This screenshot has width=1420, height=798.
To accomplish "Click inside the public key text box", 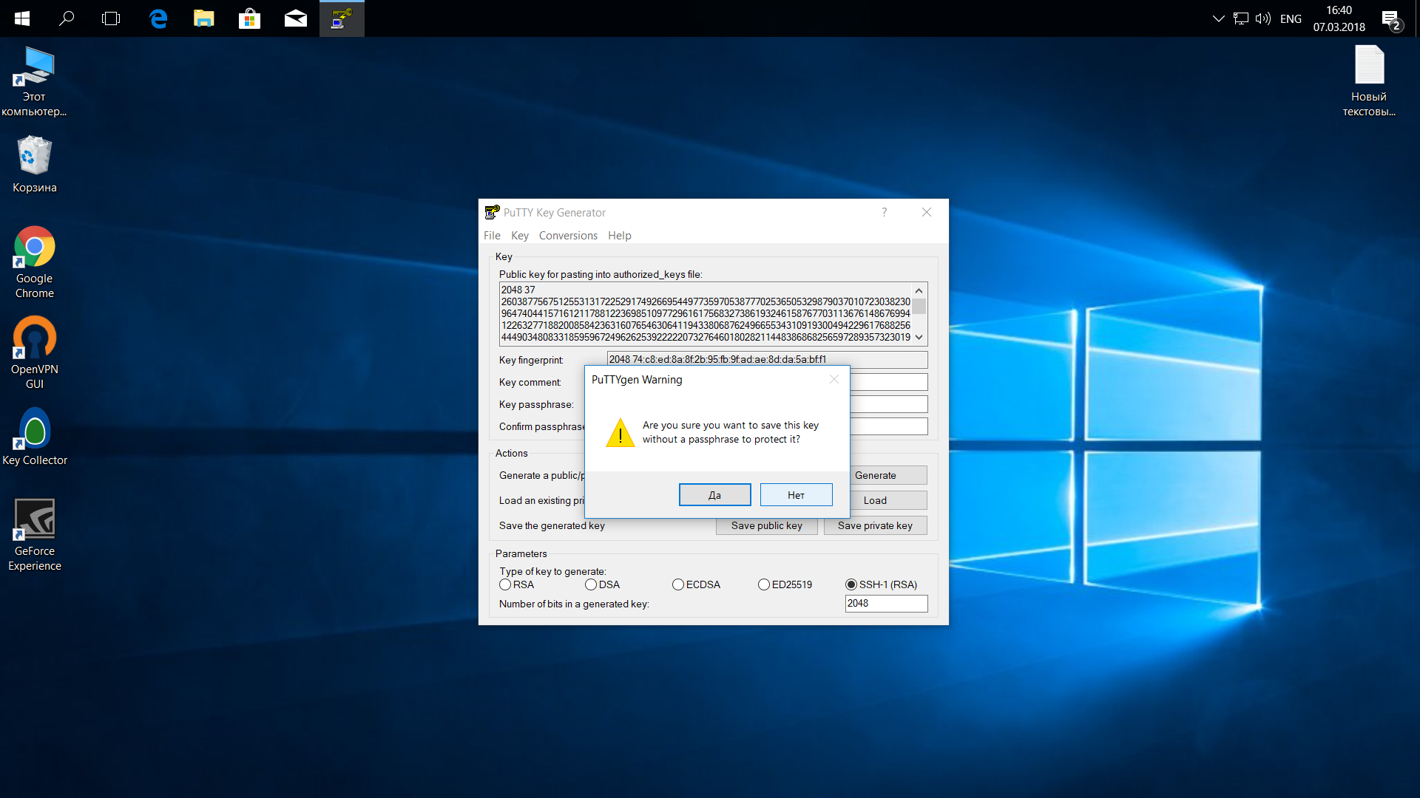I will tap(706, 313).
